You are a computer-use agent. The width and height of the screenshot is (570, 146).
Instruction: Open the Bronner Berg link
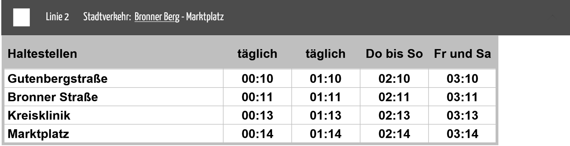point(157,17)
